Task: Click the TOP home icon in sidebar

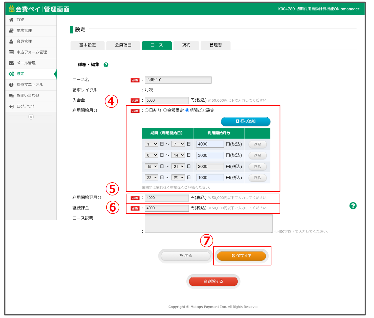Action: (x=11, y=20)
